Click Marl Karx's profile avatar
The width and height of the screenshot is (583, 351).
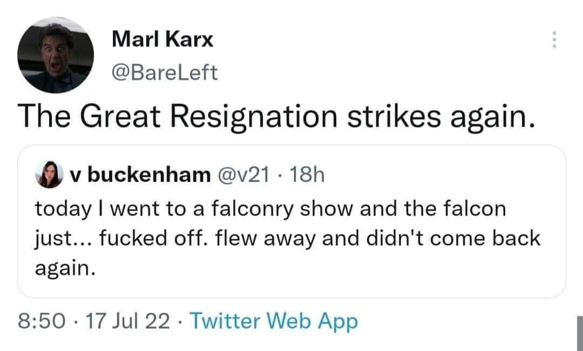56,56
